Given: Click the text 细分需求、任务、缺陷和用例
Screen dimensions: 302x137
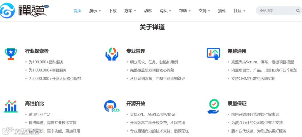Looking at the screenshot, I should coord(154,62).
